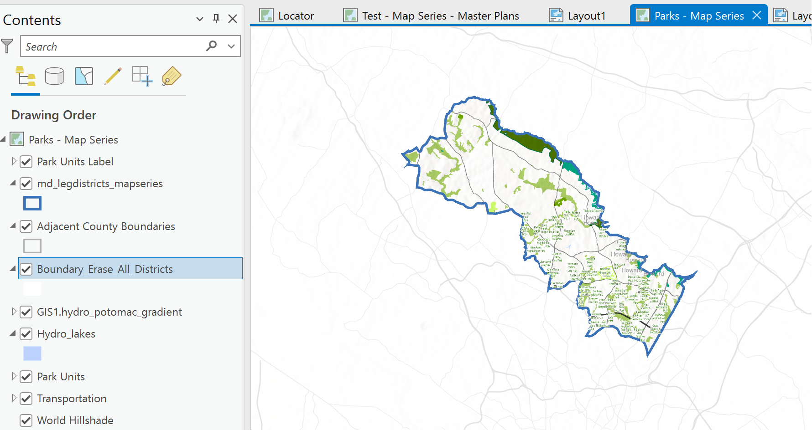Screen dimensions: 812x430
Task: Expand the Park Units Label layer
Action: tap(13, 162)
